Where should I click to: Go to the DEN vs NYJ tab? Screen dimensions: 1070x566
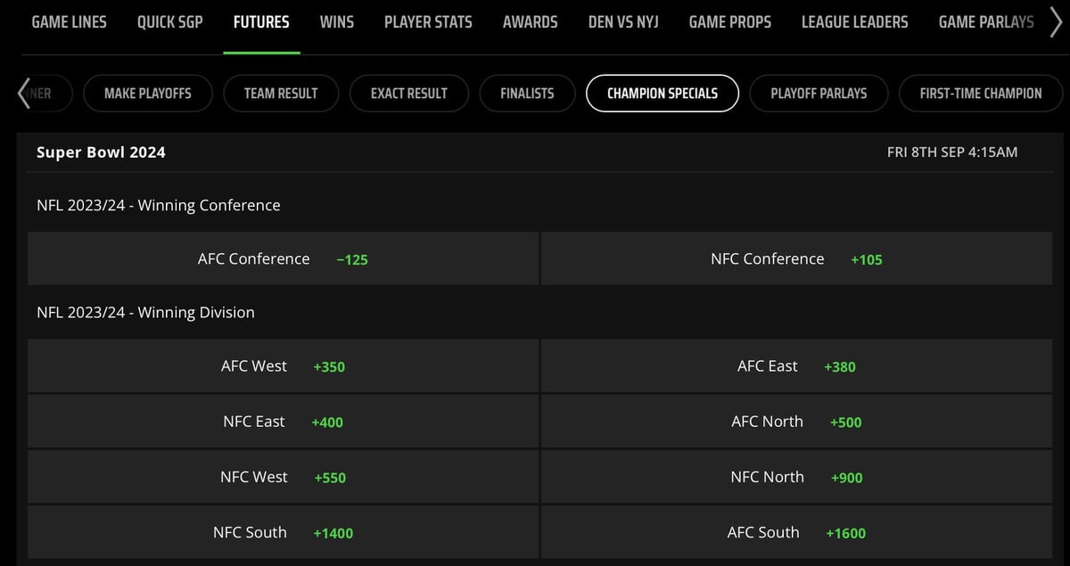pyautogui.click(x=623, y=22)
